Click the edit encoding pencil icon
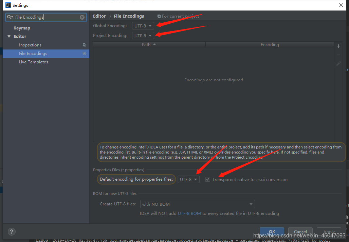The width and height of the screenshot is (349, 242). pos(338,64)
